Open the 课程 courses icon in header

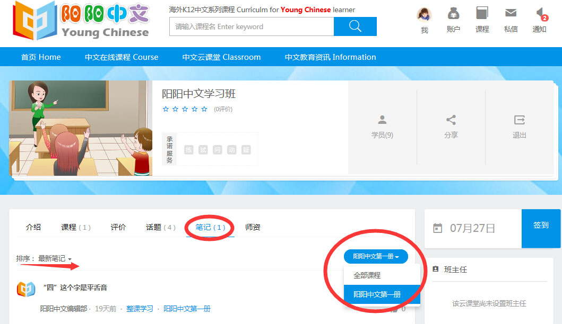[x=482, y=14]
